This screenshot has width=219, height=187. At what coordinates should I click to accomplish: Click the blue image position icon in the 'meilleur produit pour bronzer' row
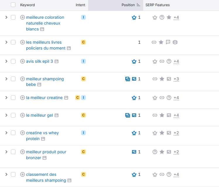point(134,152)
